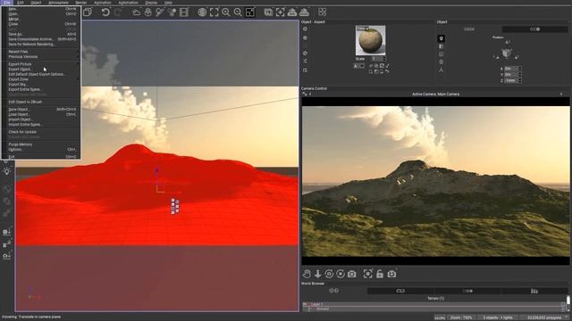Click the second circular camera orbit icon
572x321 pixels.
pos(341,274)
